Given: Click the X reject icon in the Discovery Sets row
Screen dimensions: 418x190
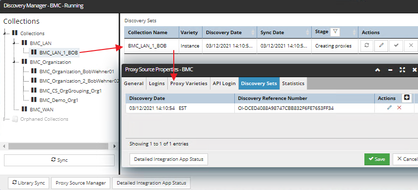Looking at the screenshot, I should [411, 46].
